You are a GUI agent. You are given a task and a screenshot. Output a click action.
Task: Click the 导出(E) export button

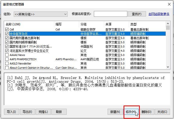click(27, 112)
